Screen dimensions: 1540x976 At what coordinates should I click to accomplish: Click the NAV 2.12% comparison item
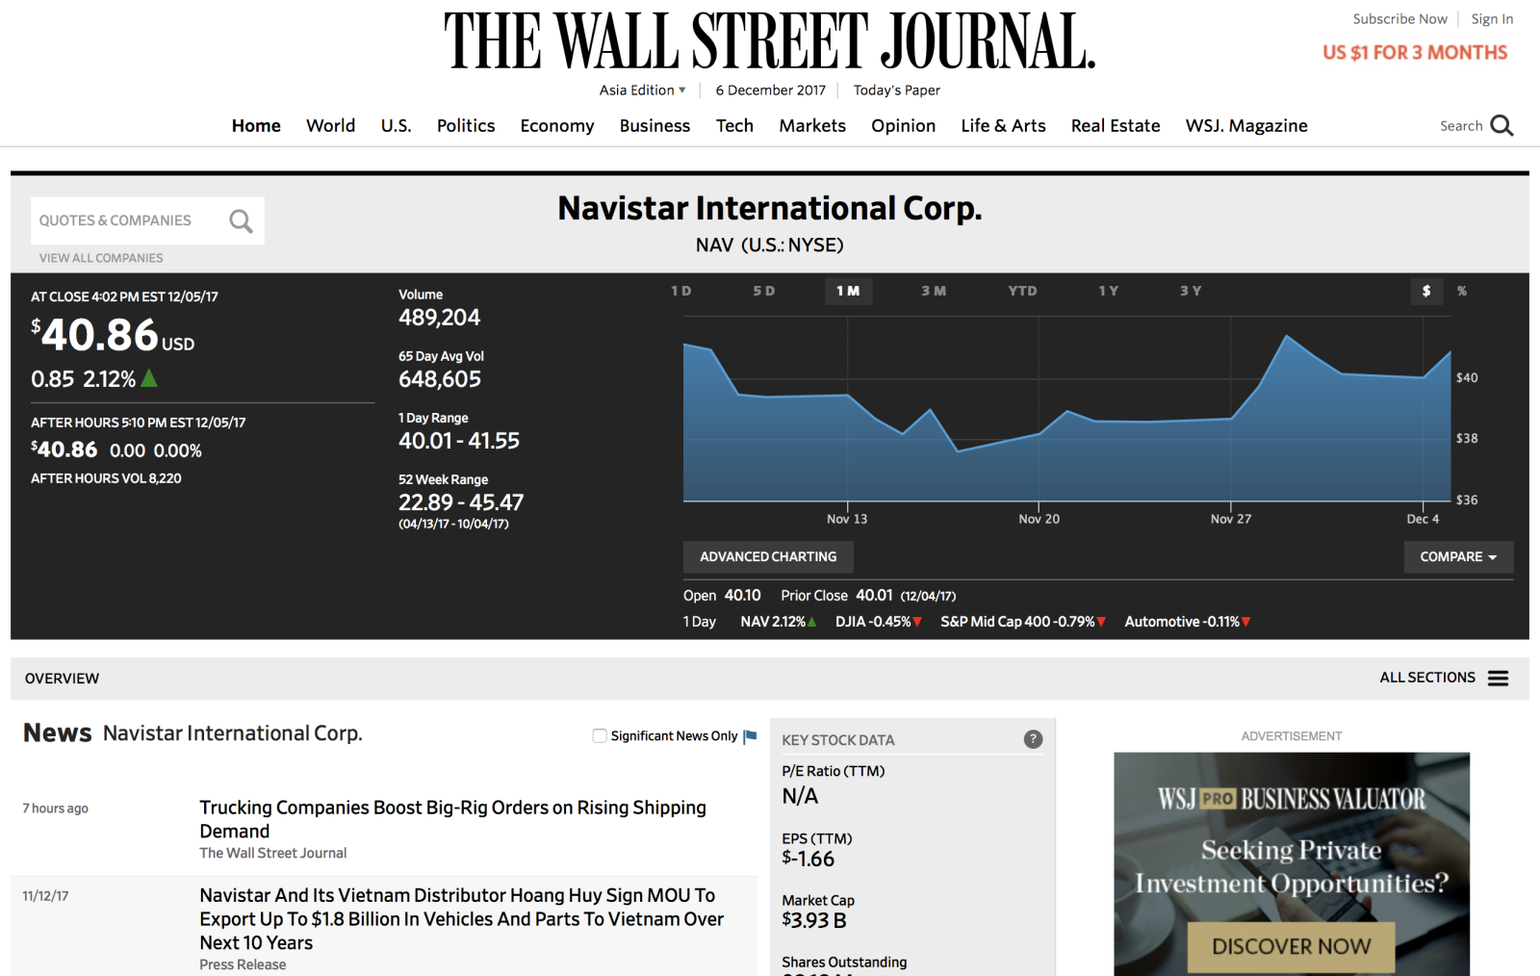click(x=778, y=622)
